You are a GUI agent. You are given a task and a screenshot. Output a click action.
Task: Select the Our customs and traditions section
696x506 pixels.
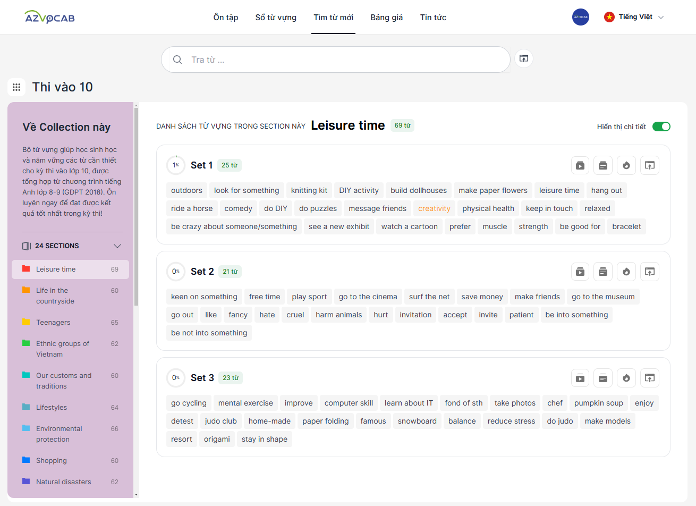(70, 381)
